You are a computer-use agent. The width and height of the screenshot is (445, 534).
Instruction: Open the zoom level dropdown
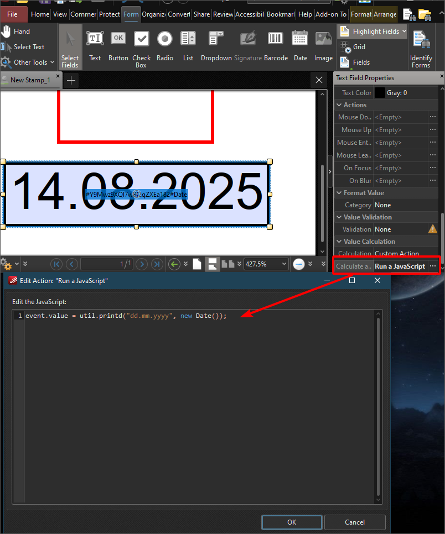pos(284,264)
